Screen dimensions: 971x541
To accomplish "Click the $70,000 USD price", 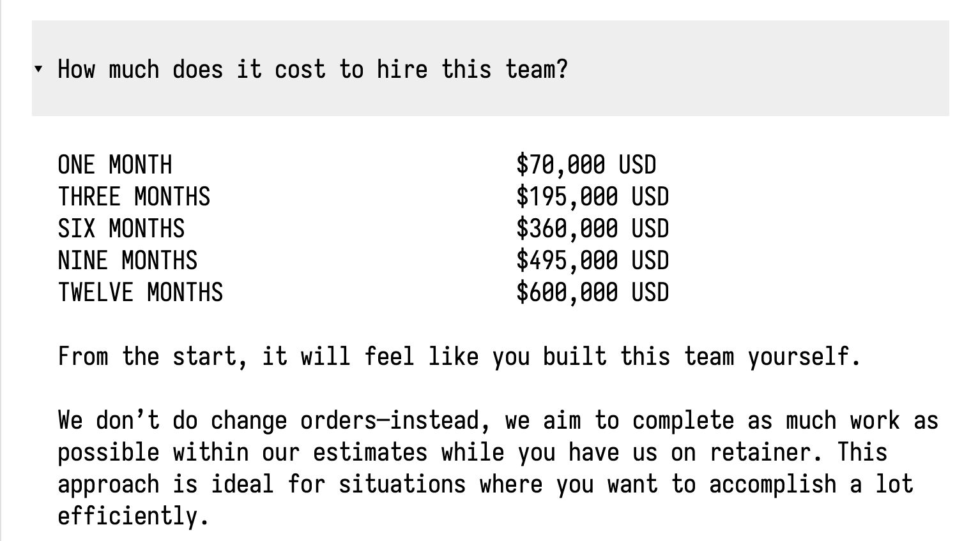I will (x=586, y=165).
